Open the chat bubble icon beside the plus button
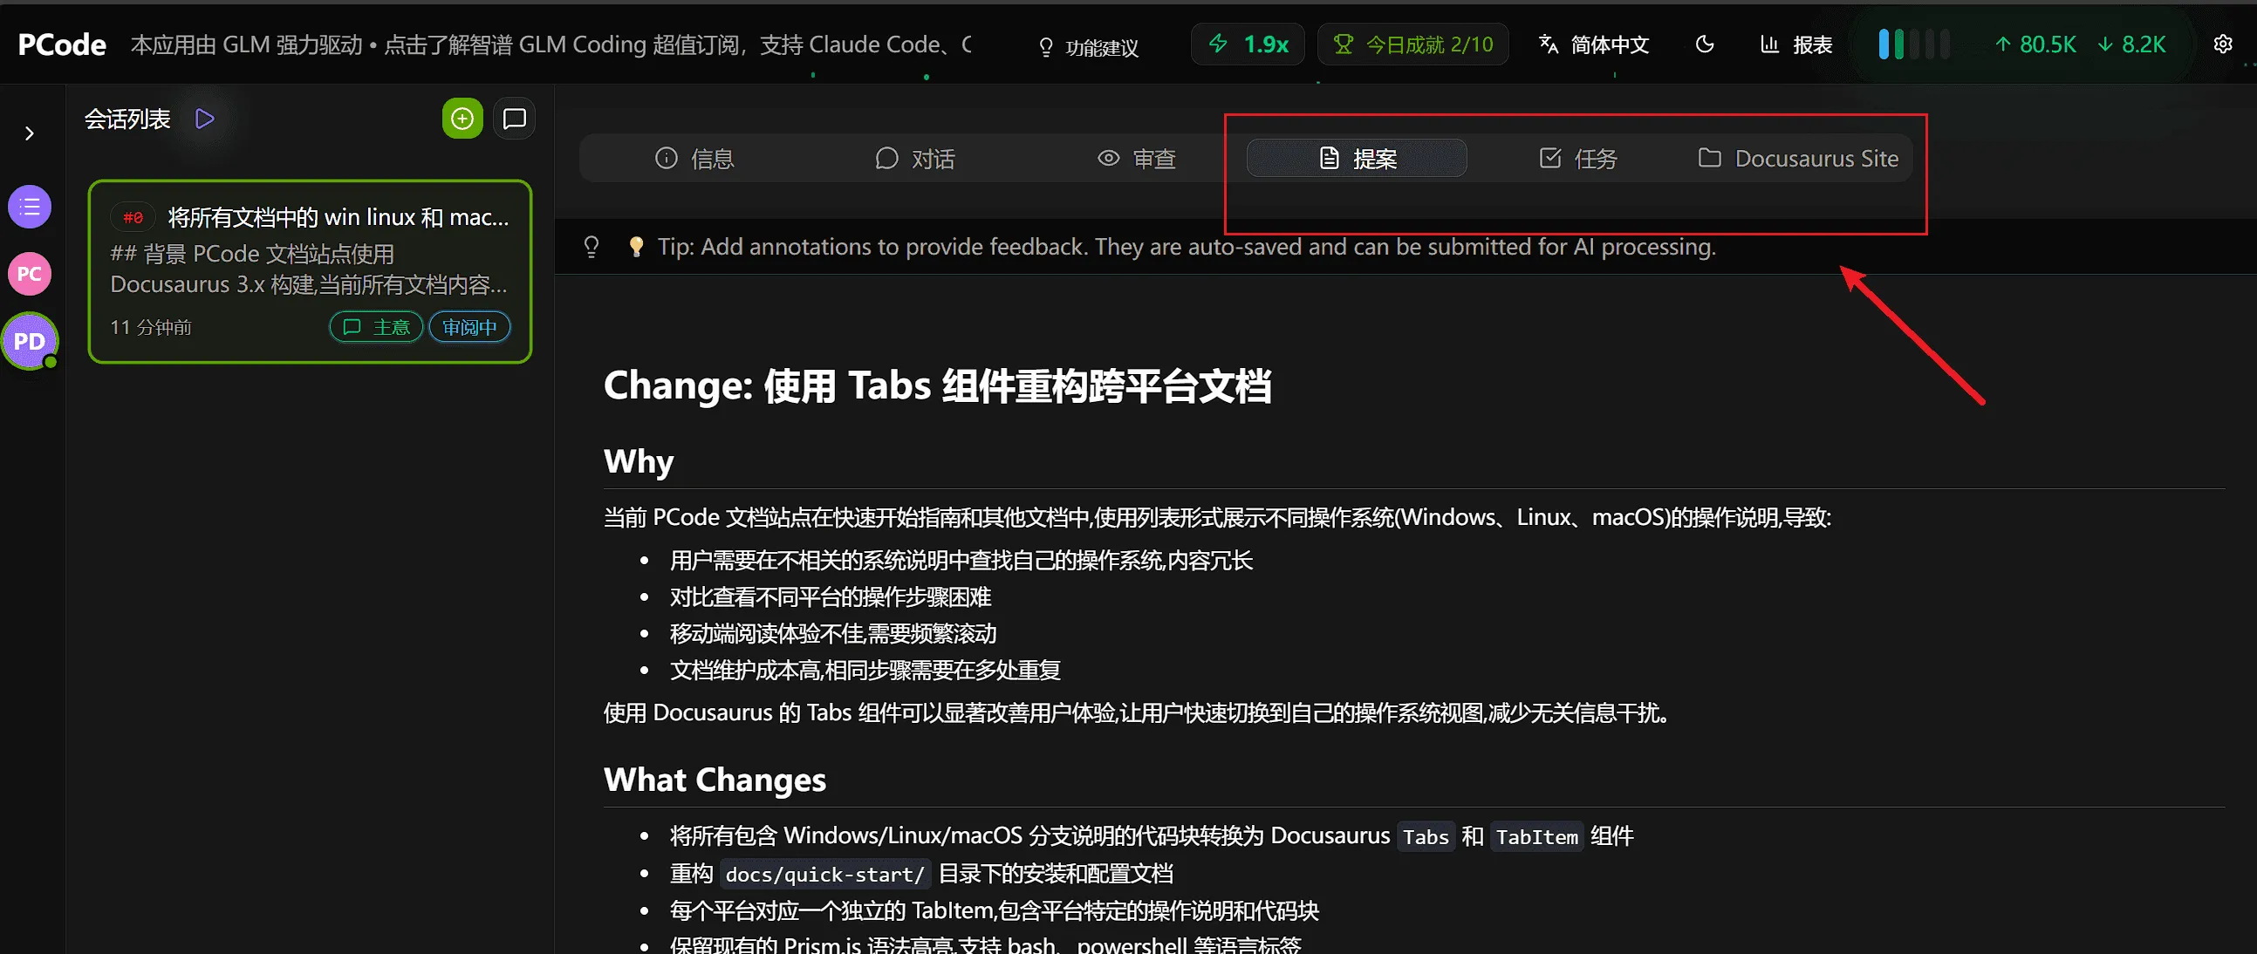Screen dimensions: 2257x954 coord(515,118)
